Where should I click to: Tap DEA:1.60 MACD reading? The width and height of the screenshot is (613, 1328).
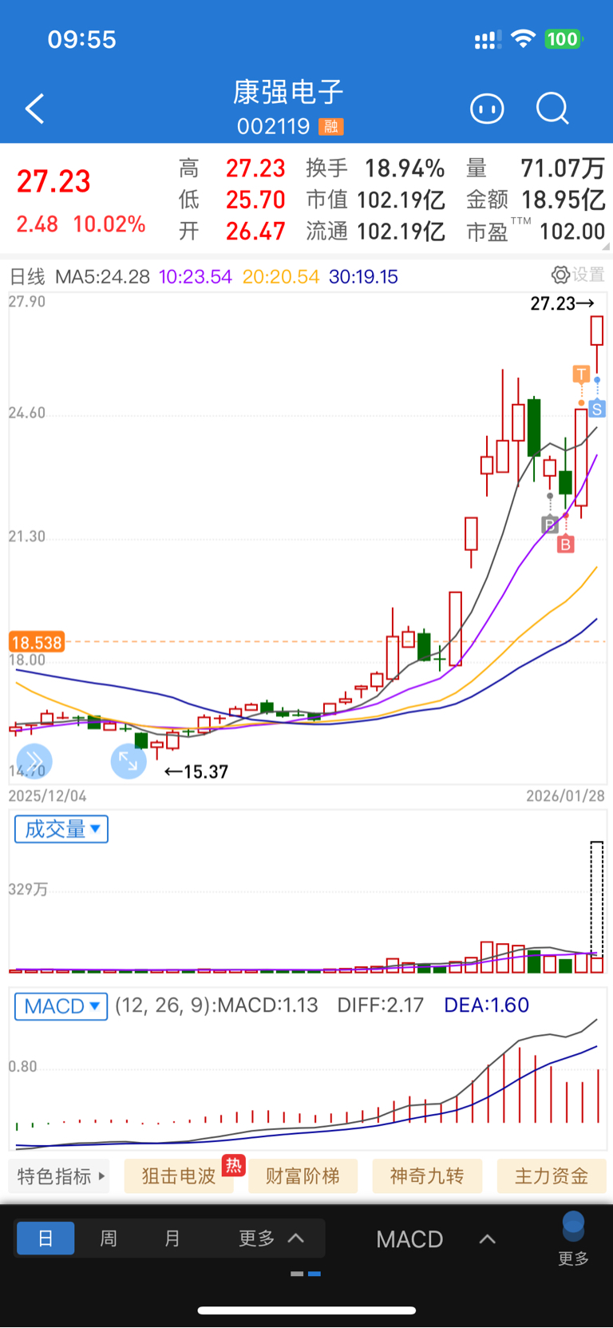click(x=486, y=1005)
